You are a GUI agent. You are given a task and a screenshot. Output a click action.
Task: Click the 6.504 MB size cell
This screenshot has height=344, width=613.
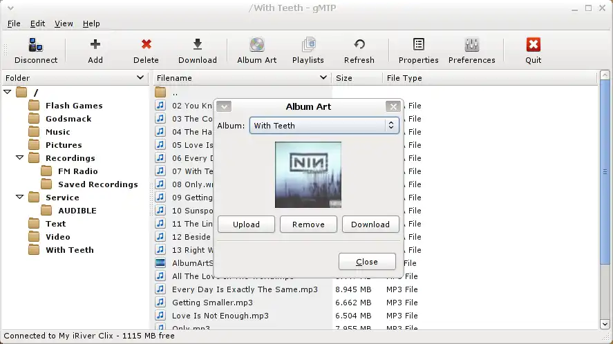tap(353, 316)
